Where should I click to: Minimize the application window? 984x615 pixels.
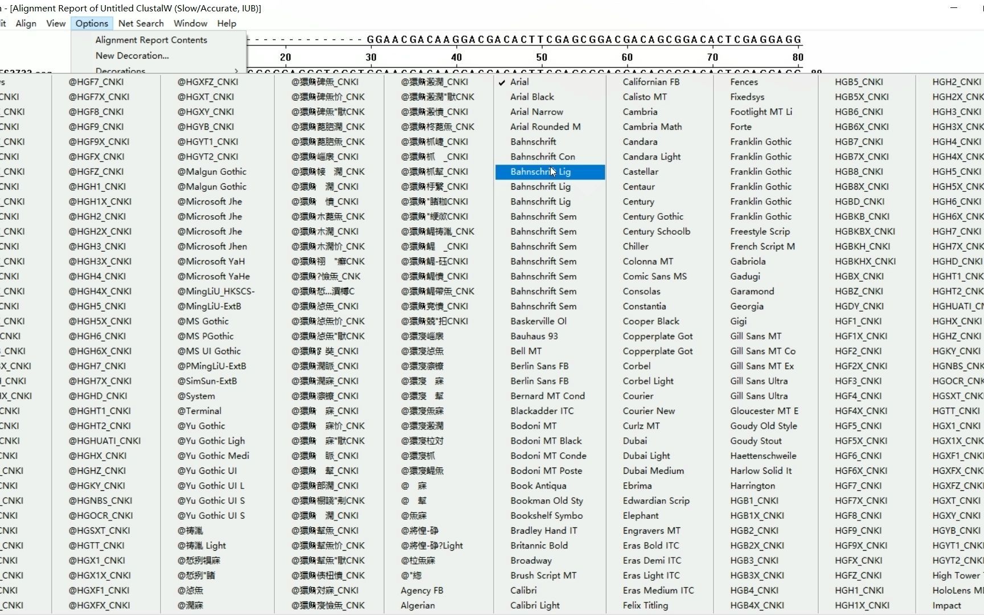tap(954, 8)
